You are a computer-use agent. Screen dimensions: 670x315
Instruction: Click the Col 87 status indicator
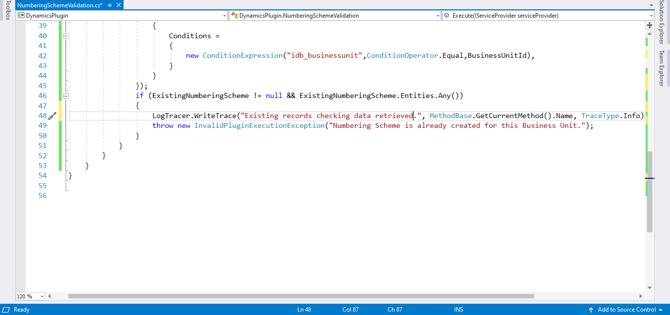[350, 310]
